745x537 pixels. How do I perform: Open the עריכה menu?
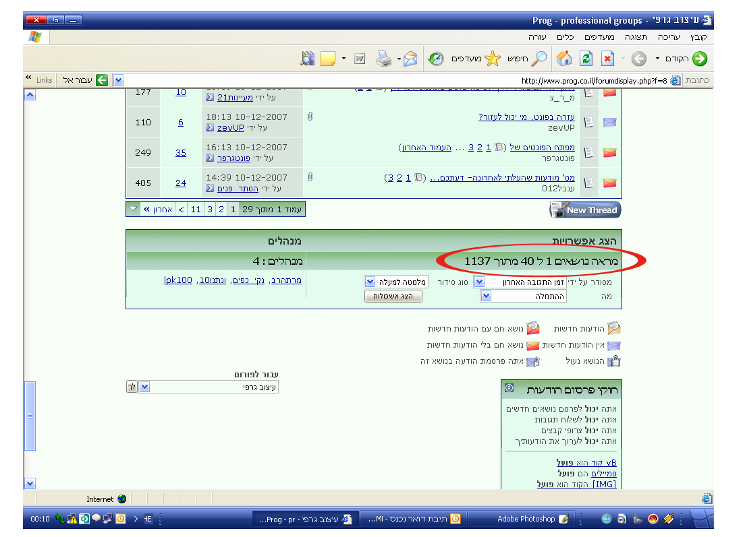click(x=669, y=37)
